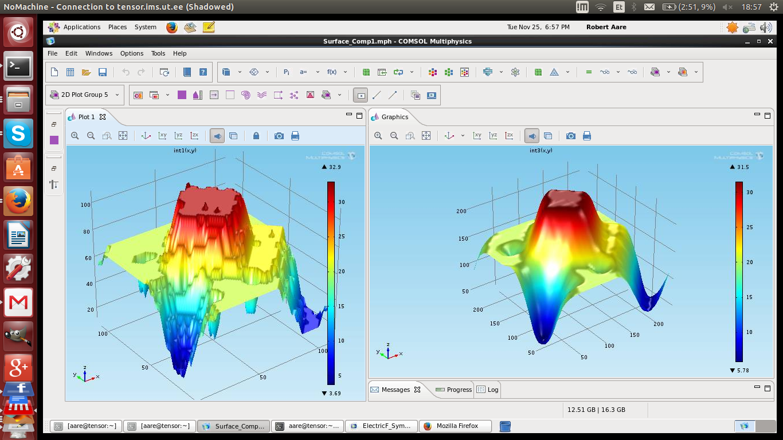Toggle scene light in Plot 1 toolbar
Viewport: 783px width, 440px height.
coord(217,136)
